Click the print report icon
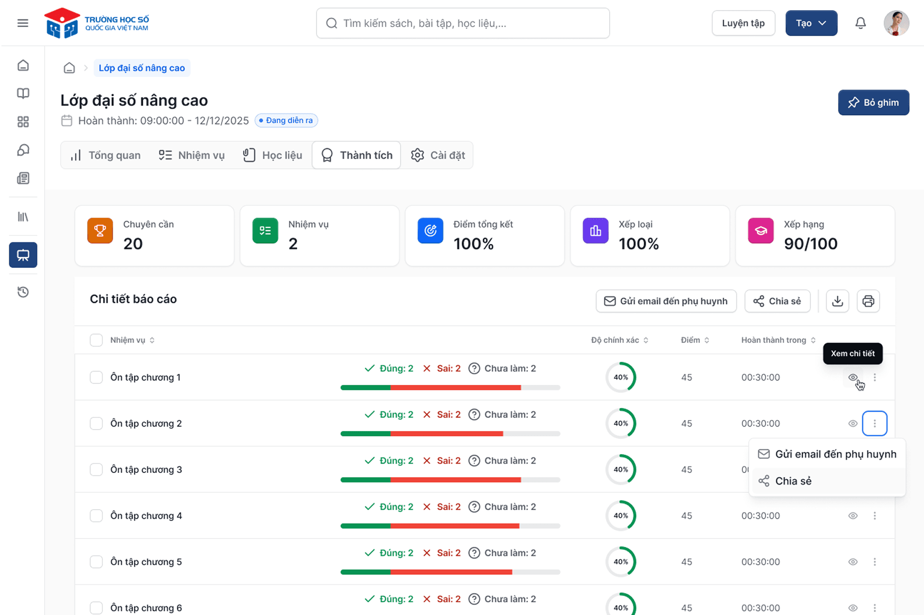This screenshot has height=615, width=924. point(868,301)
